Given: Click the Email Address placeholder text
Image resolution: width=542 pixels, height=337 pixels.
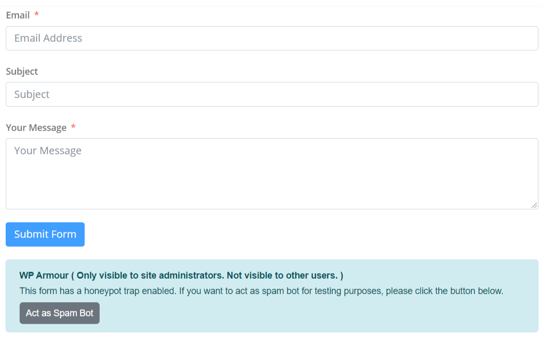Looking at the screenshot, I should tap(48, 38).
